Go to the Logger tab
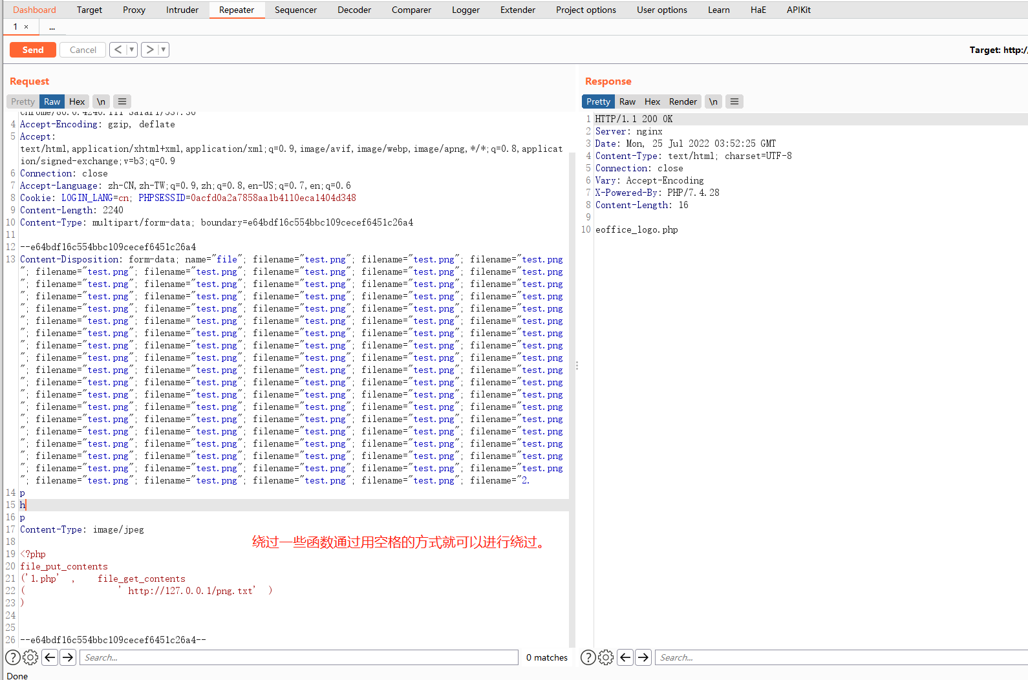Image resolution: width=1028 pixels, height=680 pixels. click(466, 10)
